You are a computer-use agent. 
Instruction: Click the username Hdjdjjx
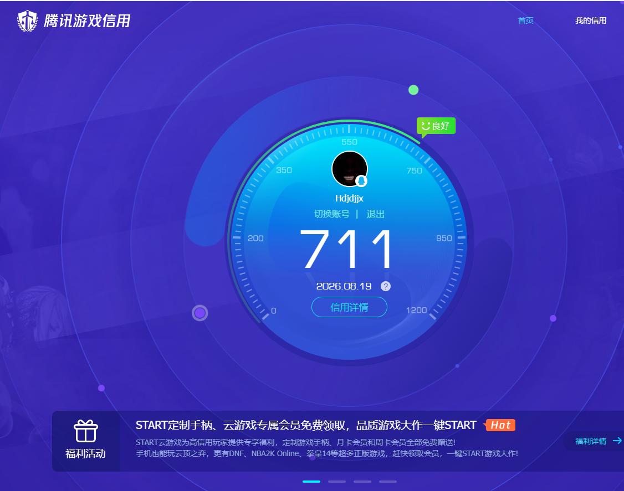tap(350, 198)
